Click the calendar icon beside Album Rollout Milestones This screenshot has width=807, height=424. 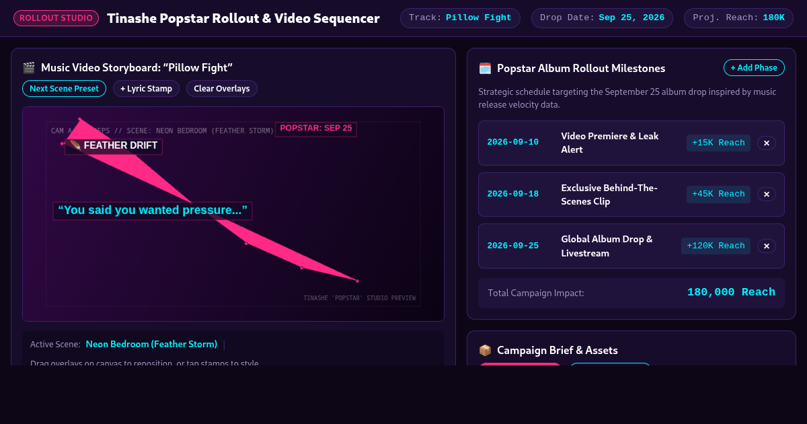[x=485, y=68]
